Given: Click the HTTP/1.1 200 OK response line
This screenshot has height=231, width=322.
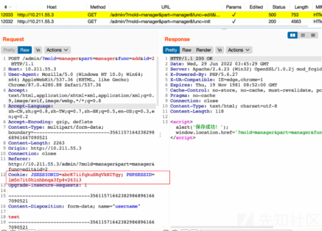Looking at the screenshot, I should [x=192, y=58].
